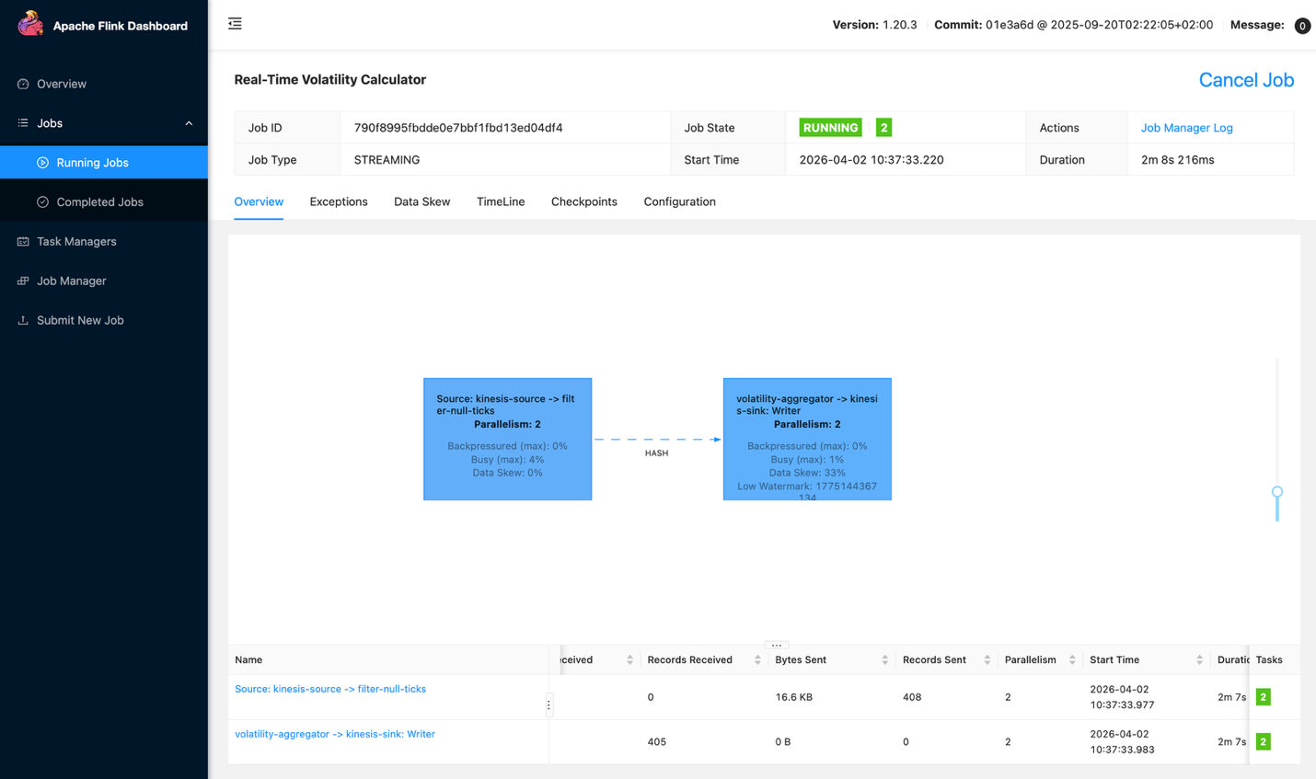1316x779 pixels.
Task: Click the Running Jobs play-circle icon
Action: click(x=42, y=163)
